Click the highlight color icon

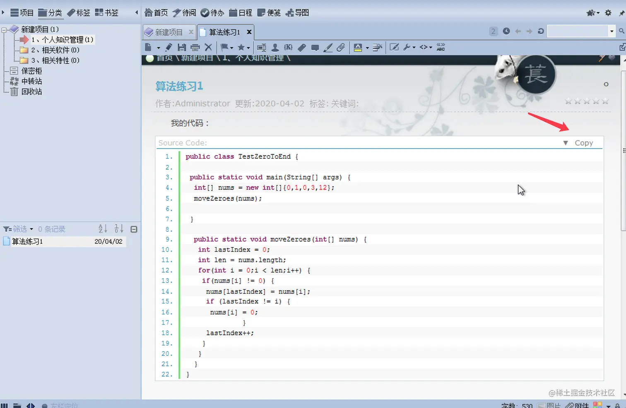358,48
